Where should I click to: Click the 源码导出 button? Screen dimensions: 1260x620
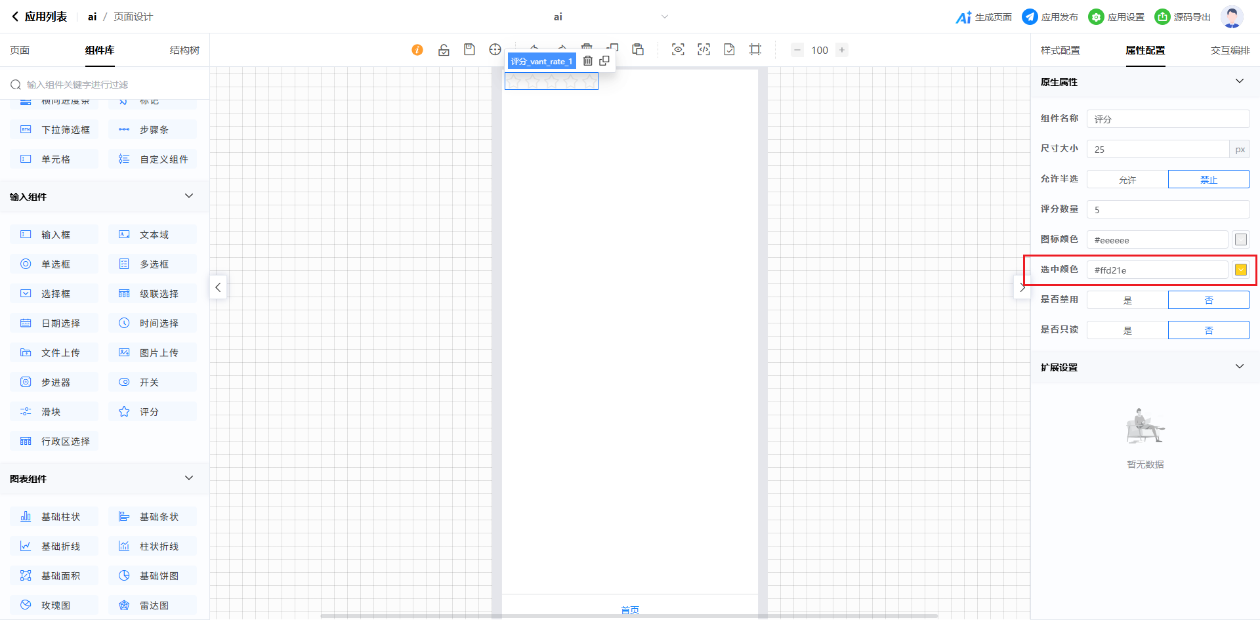point(1183,17)
